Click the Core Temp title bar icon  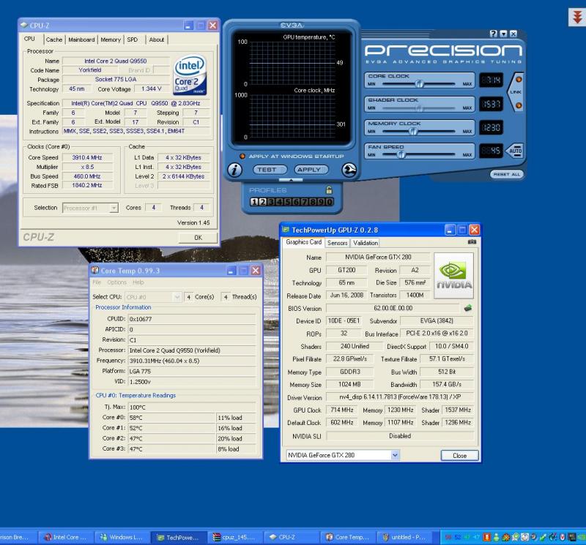coord(95,270)
